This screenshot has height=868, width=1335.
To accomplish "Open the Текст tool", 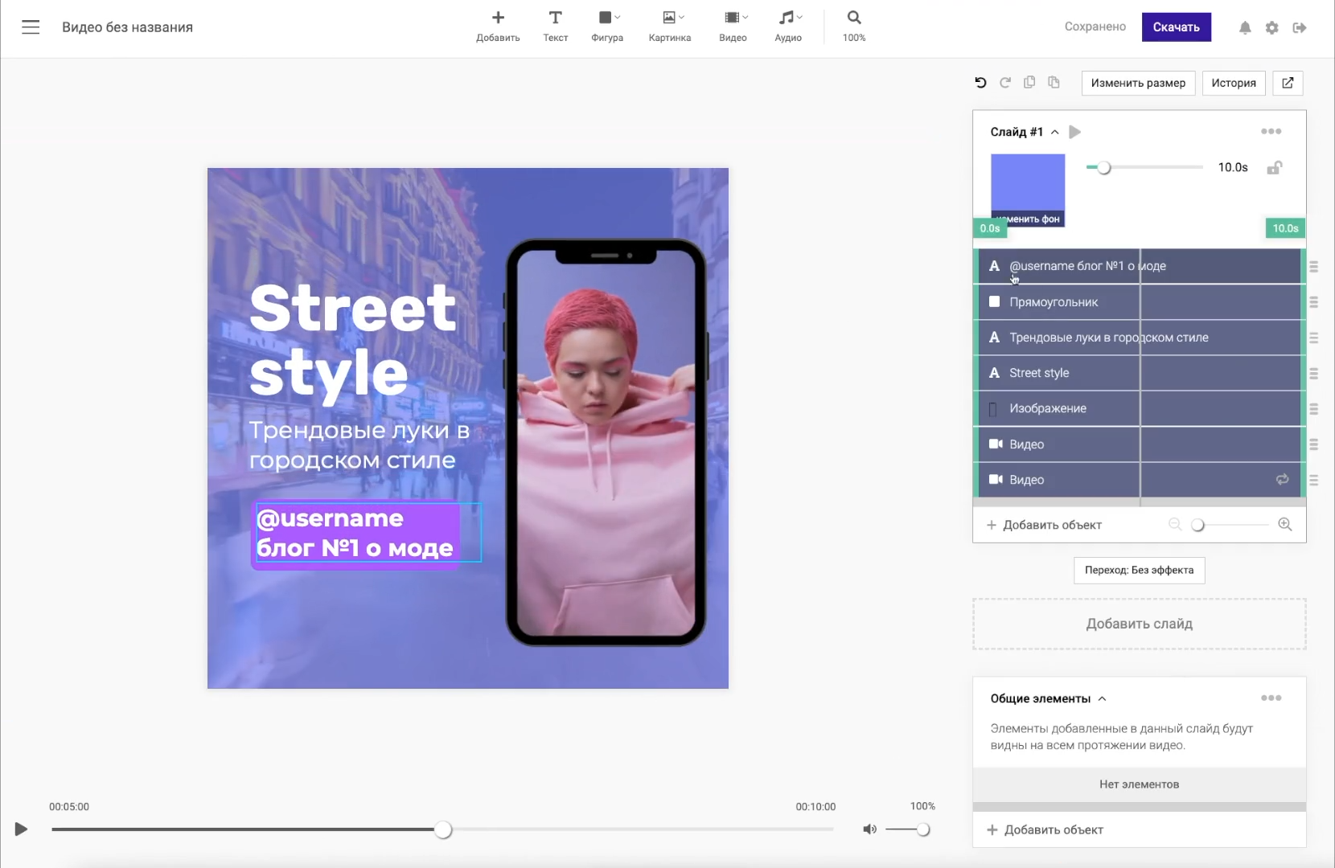I will [x=555, y=27].
